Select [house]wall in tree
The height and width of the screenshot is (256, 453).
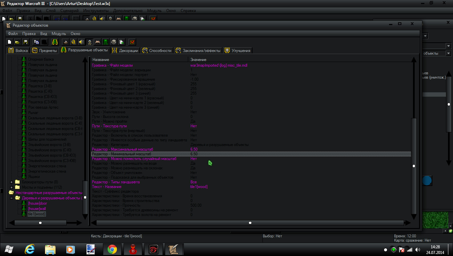37,209
